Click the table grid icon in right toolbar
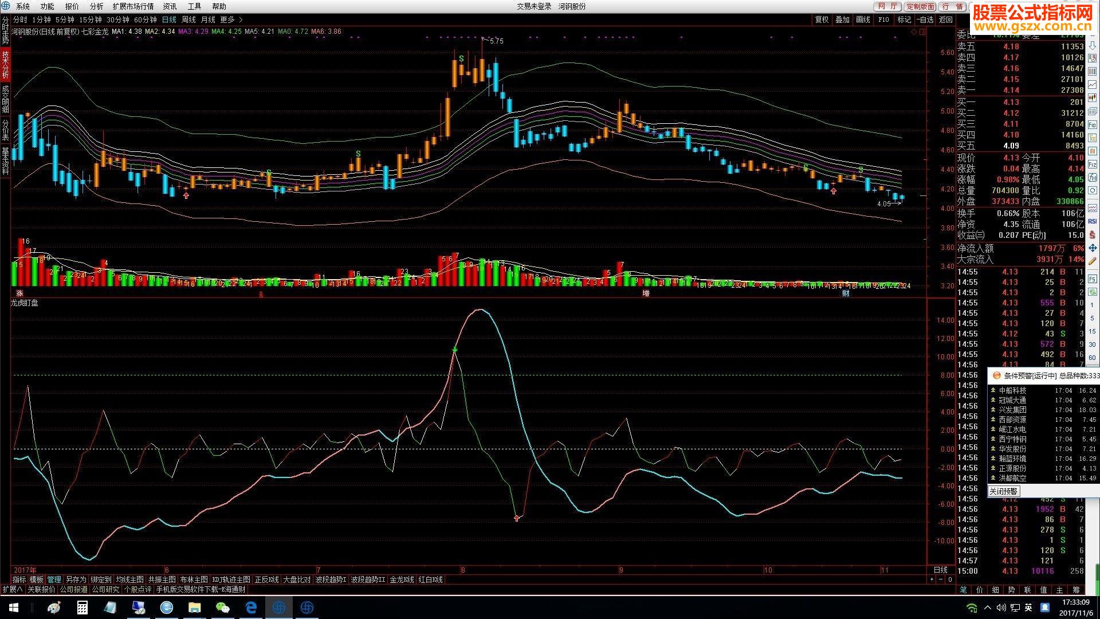Viewport: 1100px width, 619px height. 1092,71
